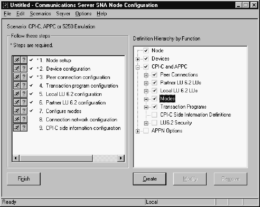Open the Server menu
The height and width of the screenshot is (207, 260).
(63, 14)
